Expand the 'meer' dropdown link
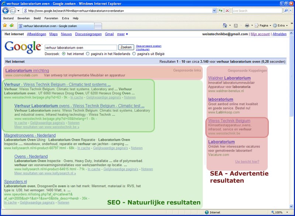The image size is (295, 216). click(x=122, y=34)
